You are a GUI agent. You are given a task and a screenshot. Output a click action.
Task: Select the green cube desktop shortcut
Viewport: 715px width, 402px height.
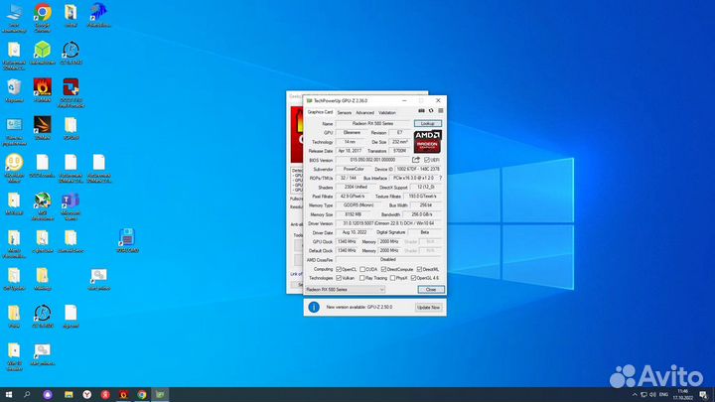(x=43, y=53)
